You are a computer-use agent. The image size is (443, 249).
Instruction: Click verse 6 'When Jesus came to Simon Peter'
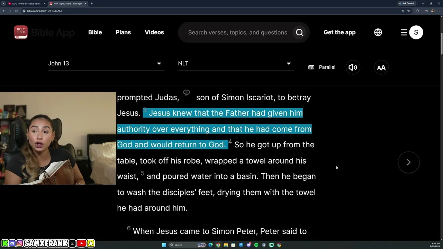[195, 231]
